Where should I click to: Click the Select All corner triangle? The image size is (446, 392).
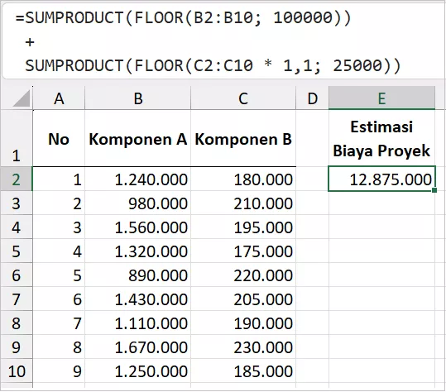(x=22, y=98)
